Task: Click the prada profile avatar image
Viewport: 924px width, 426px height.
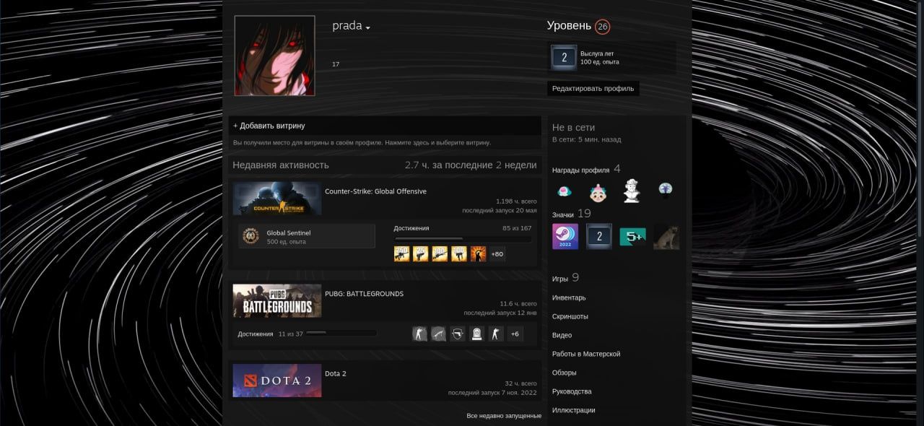Action: [x=274, y=56]
